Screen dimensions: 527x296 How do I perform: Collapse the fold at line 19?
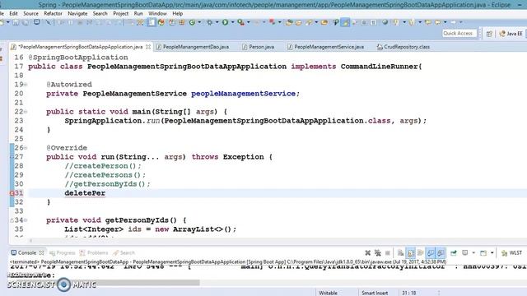[x=26, y=85]
